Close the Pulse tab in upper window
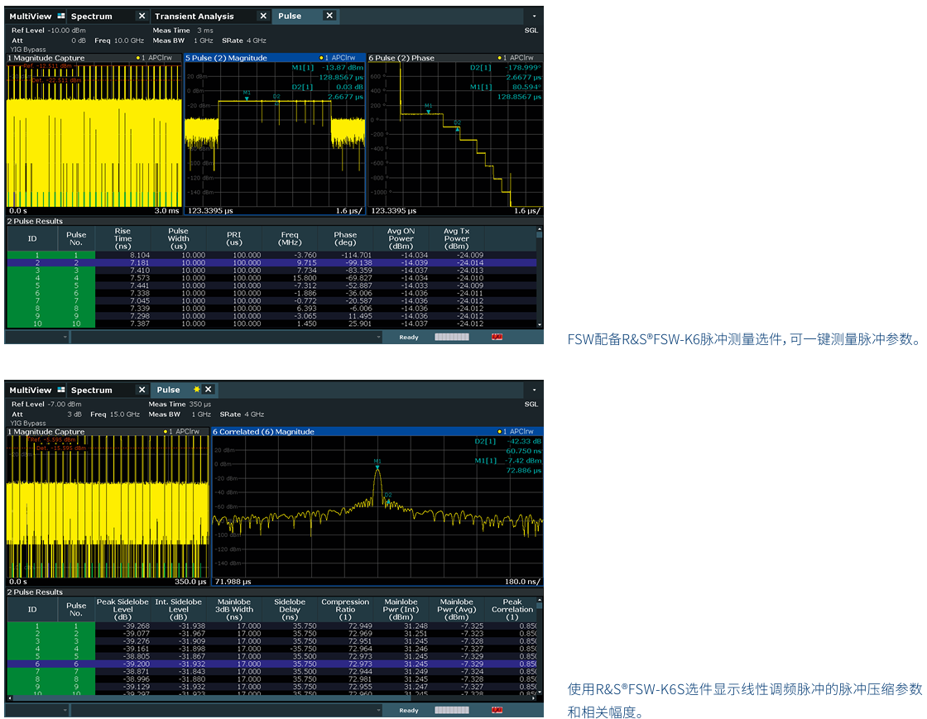Viewport: 927px width, 719px height. coord(329,16)
